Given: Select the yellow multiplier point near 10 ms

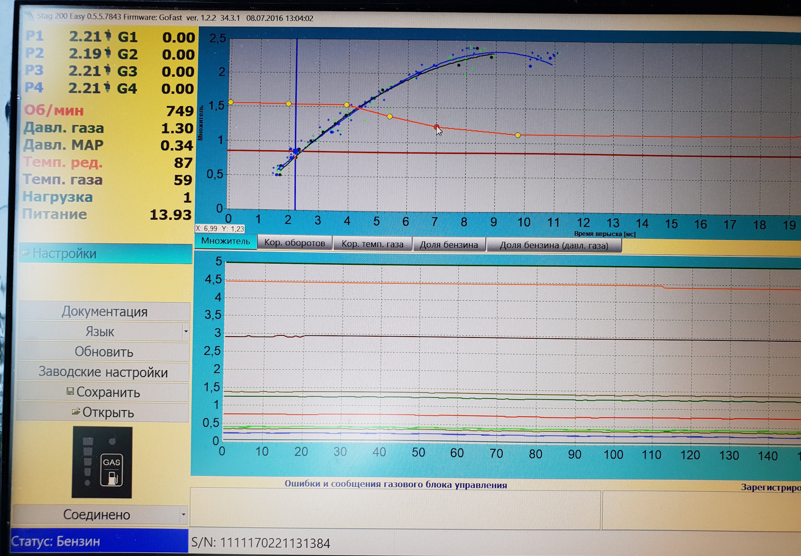Looking at the screenshot, I should (x=518, y=135).
